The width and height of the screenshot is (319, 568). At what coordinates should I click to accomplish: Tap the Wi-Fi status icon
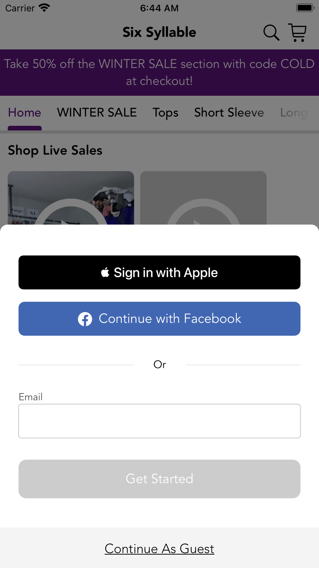(44, 8)
